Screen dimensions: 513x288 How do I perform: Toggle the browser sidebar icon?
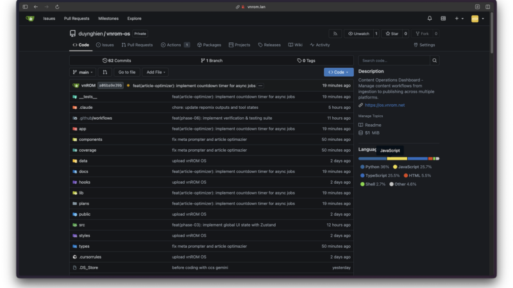[x=25, y=6]
